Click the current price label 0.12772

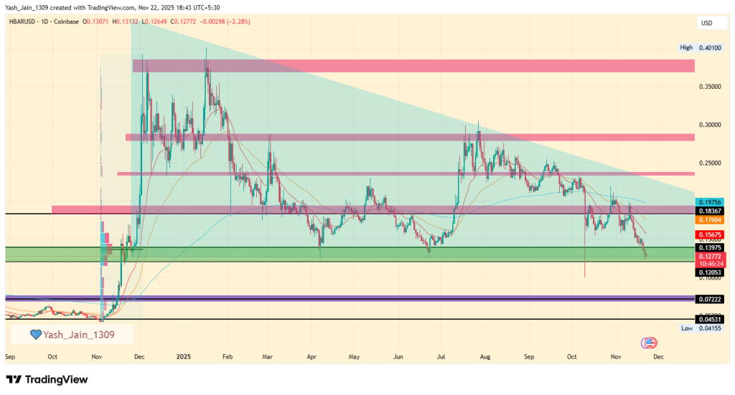pos(710,256)
